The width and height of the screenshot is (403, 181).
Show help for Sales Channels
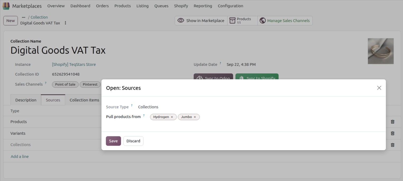point(46,83)
